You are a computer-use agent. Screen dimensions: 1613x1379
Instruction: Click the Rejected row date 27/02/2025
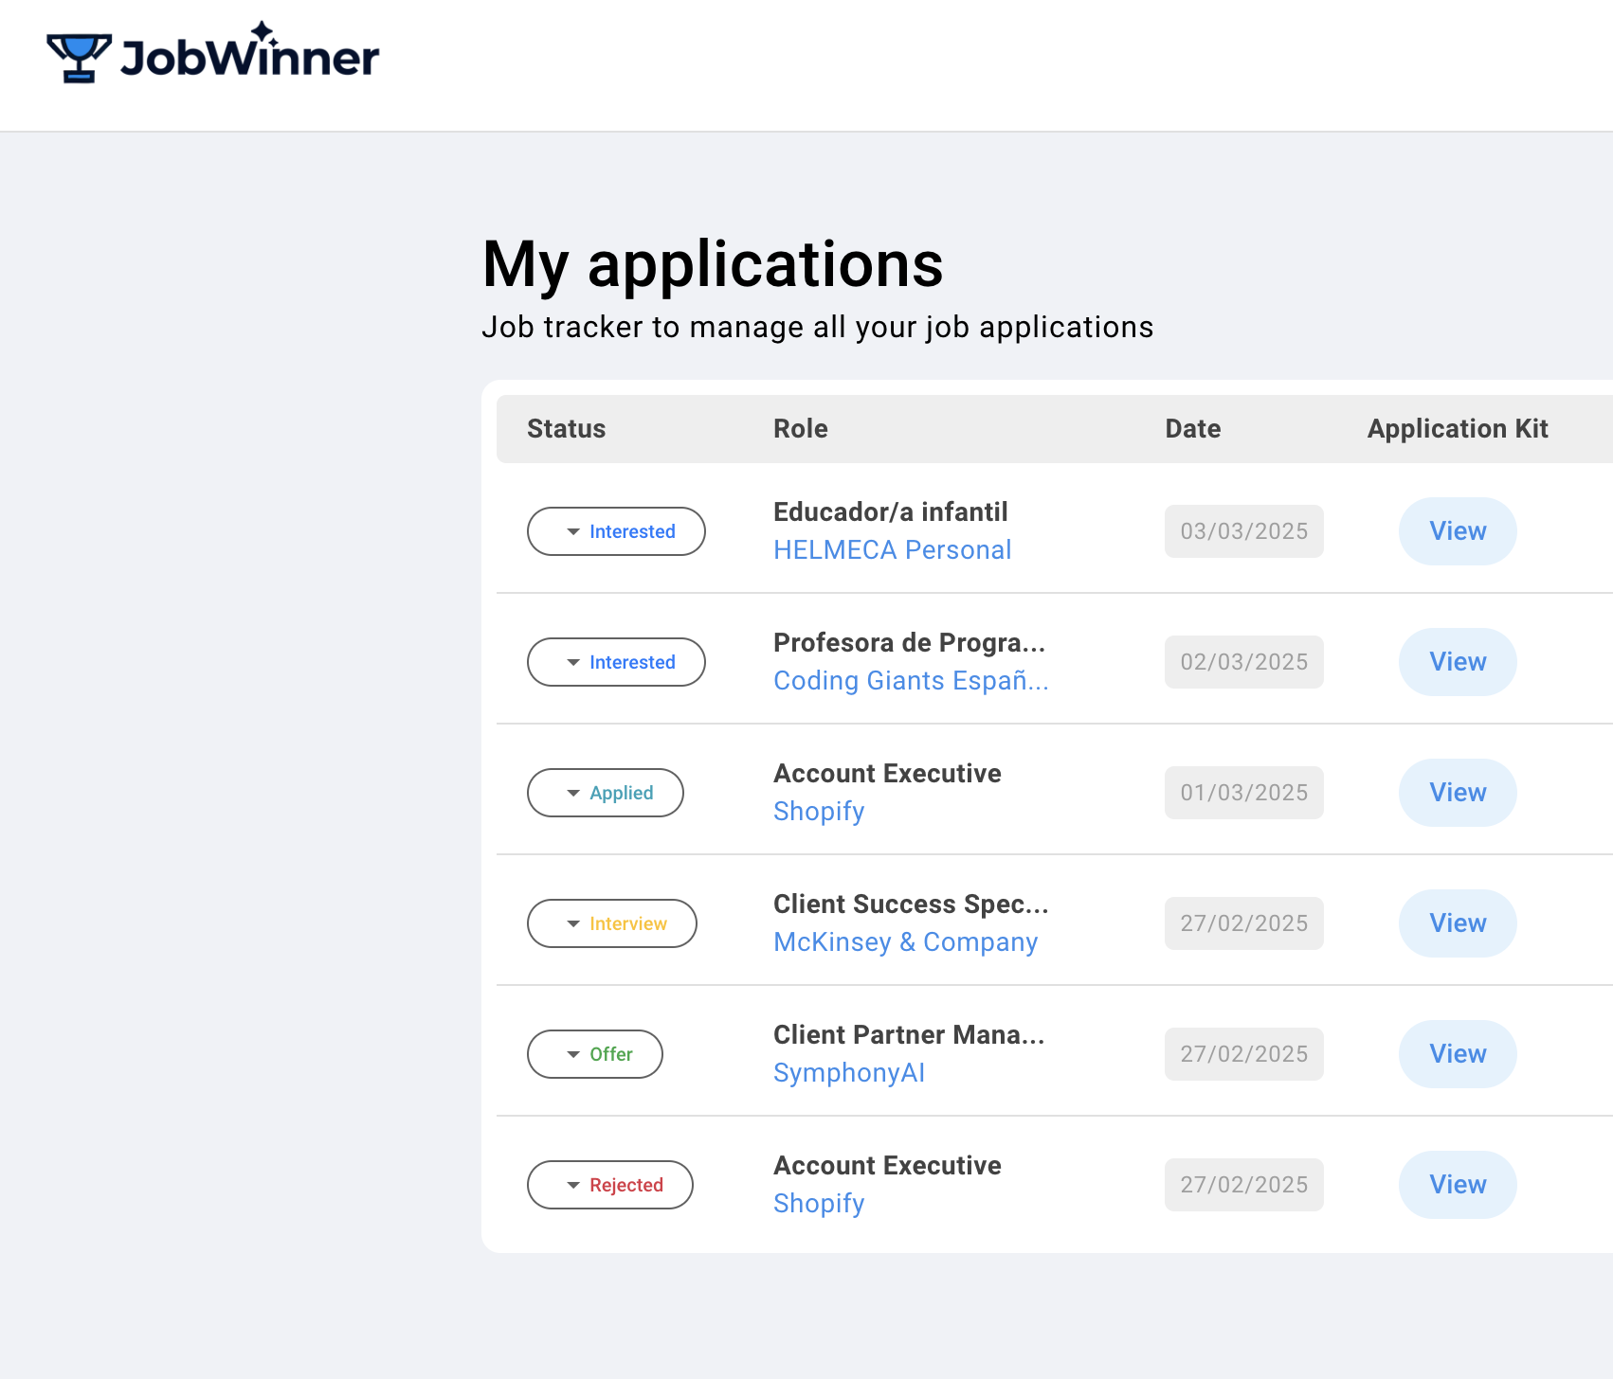coord(1244,1185)
